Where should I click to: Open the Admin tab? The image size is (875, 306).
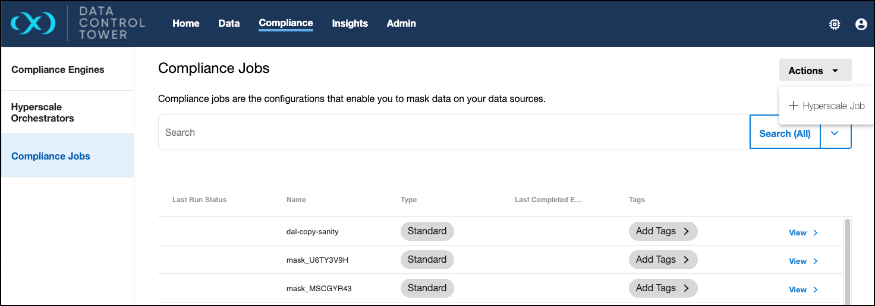tap(401, 24)
